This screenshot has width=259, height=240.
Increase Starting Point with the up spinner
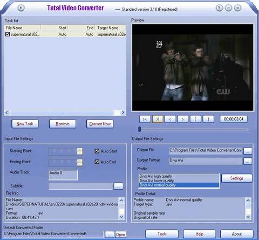point(80,150)
